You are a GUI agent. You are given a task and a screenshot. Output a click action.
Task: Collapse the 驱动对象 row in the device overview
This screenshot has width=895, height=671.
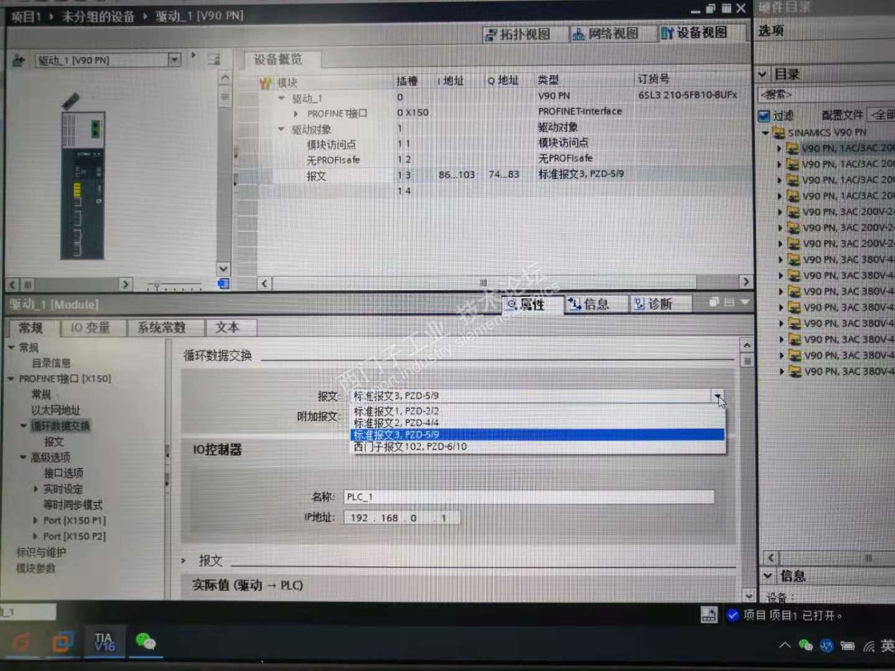281,129
